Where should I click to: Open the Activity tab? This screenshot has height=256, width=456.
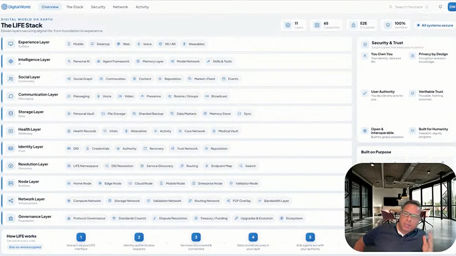pyautogui.click(x=142, y=7)
